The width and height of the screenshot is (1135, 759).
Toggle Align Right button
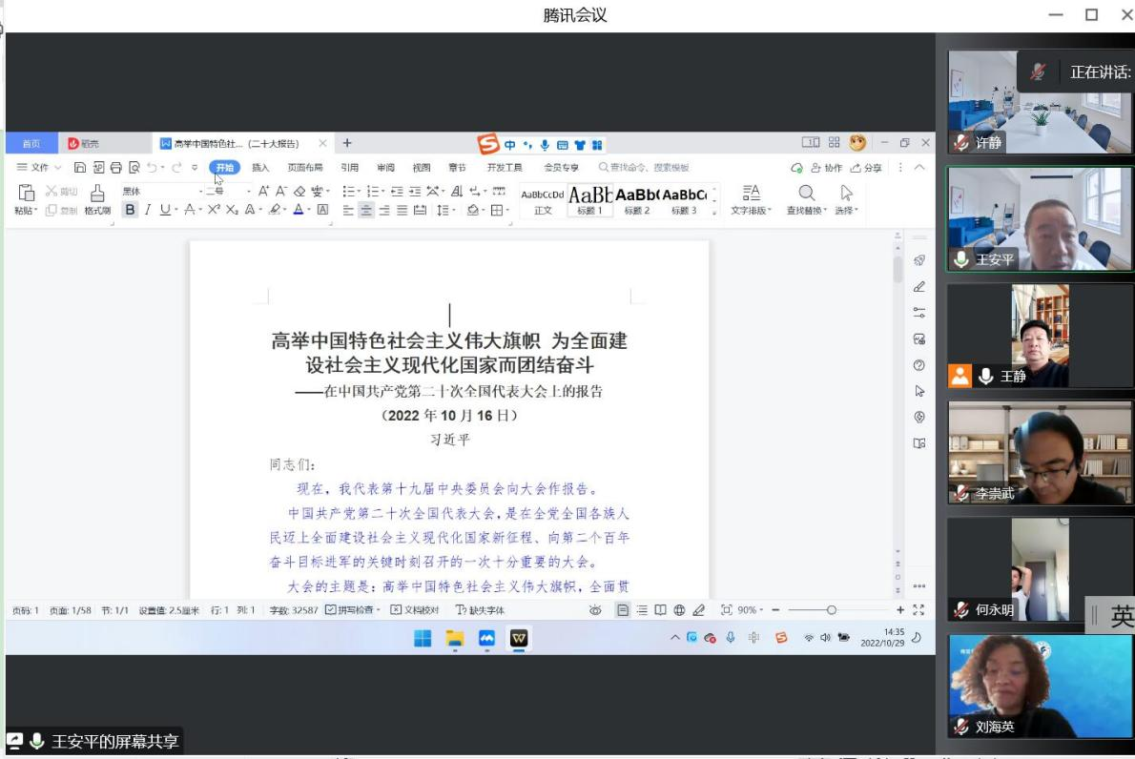point(384,211)
